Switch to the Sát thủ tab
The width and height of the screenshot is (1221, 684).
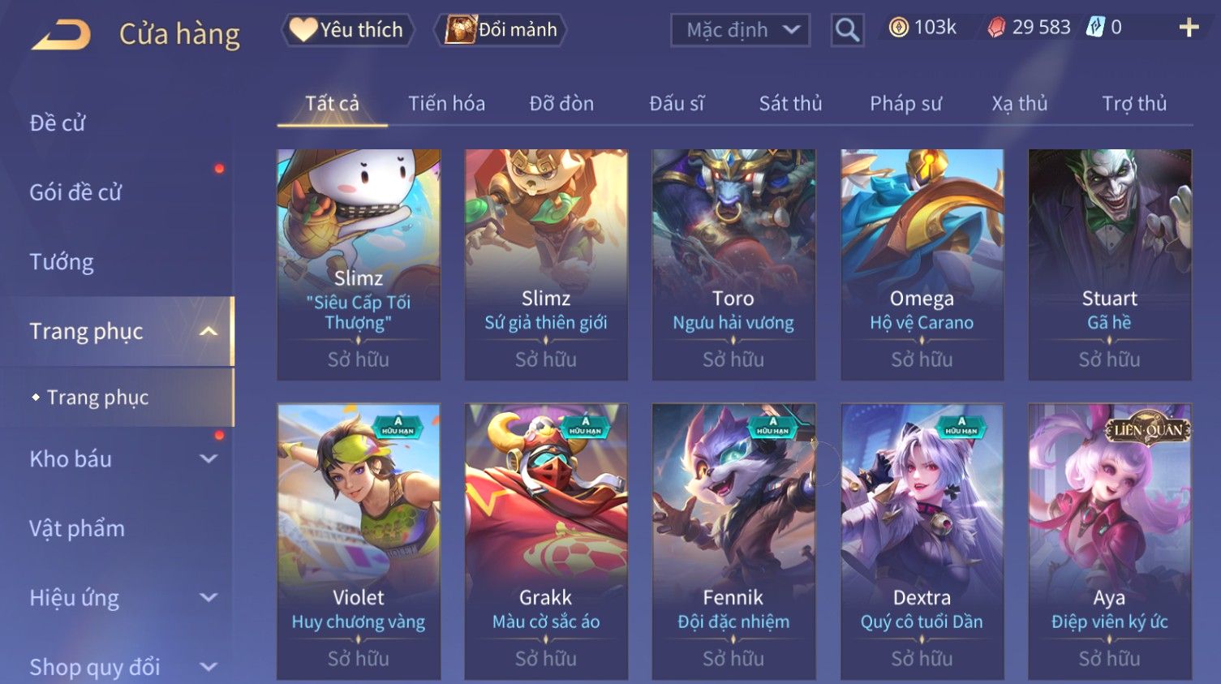[790, 104]
